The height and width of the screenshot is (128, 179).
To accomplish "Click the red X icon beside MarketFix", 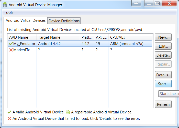I will tap(11, 50).
